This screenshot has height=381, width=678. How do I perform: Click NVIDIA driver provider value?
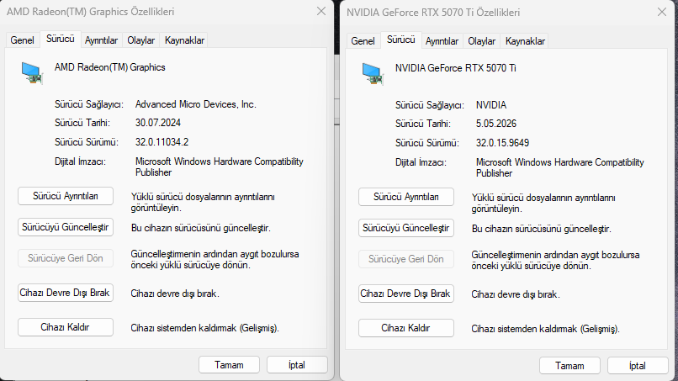pos(491,105)
